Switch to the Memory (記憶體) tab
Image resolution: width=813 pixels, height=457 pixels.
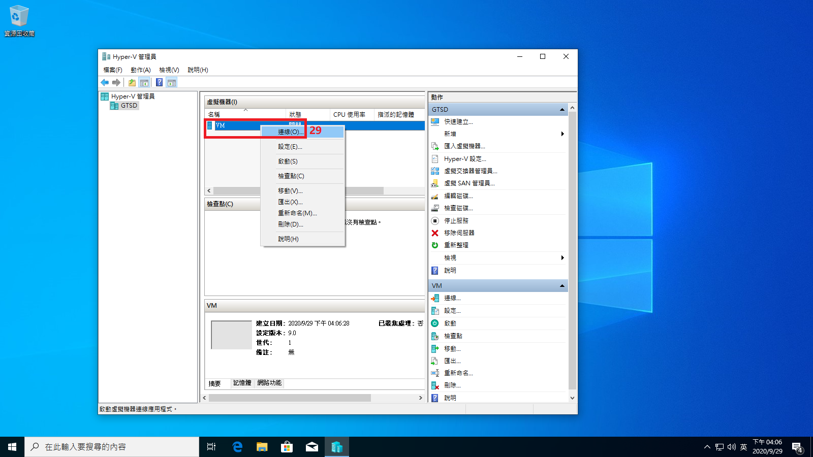point(242,383)
